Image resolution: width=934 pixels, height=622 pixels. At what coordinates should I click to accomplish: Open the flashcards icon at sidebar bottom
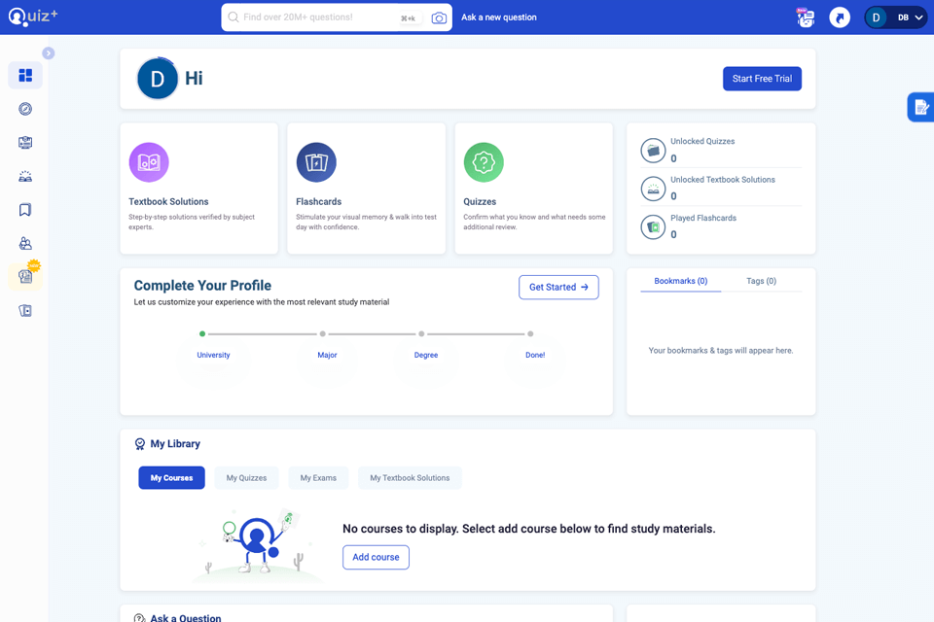click(25, 310)
